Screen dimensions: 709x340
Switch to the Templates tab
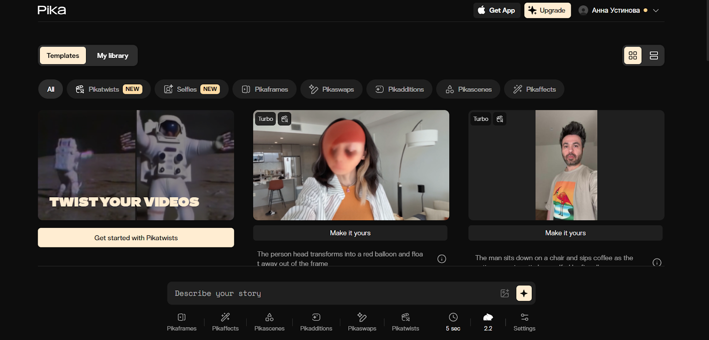pyautogui.click(x=63, y=55)
